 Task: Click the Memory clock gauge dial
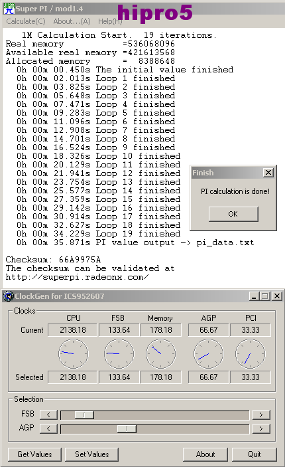161,353
